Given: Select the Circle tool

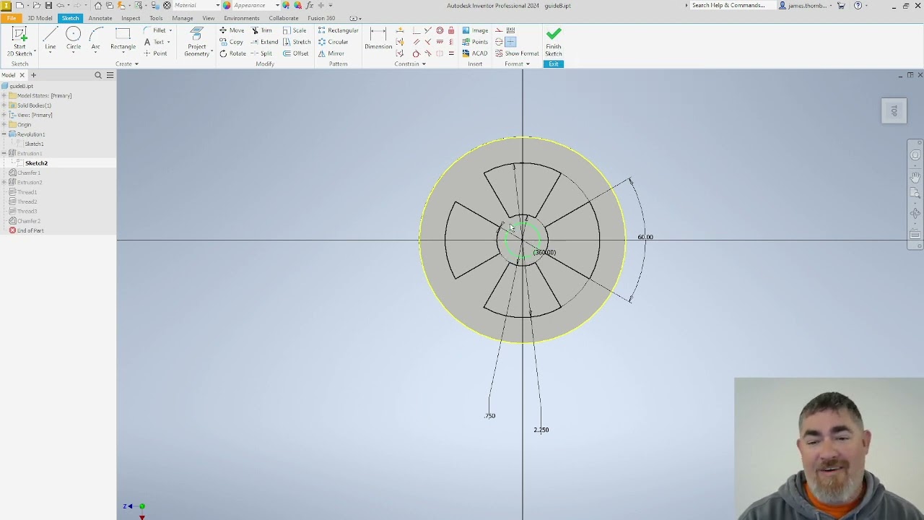Looking at the screenshot, I should 74,39.
